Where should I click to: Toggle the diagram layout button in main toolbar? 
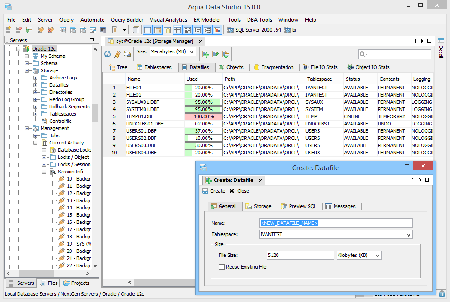point(207,30)
